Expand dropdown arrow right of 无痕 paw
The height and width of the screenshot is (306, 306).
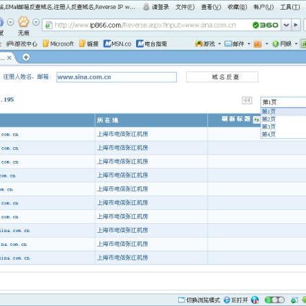[x=36, y=22]
